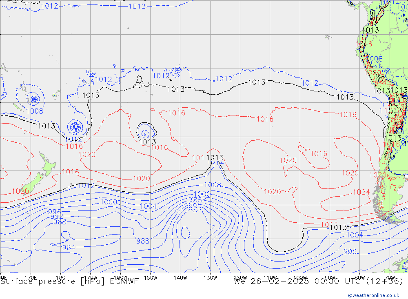Select the 160W longitude label
Viewport: 408px width, 299px height.
[120, 278]
